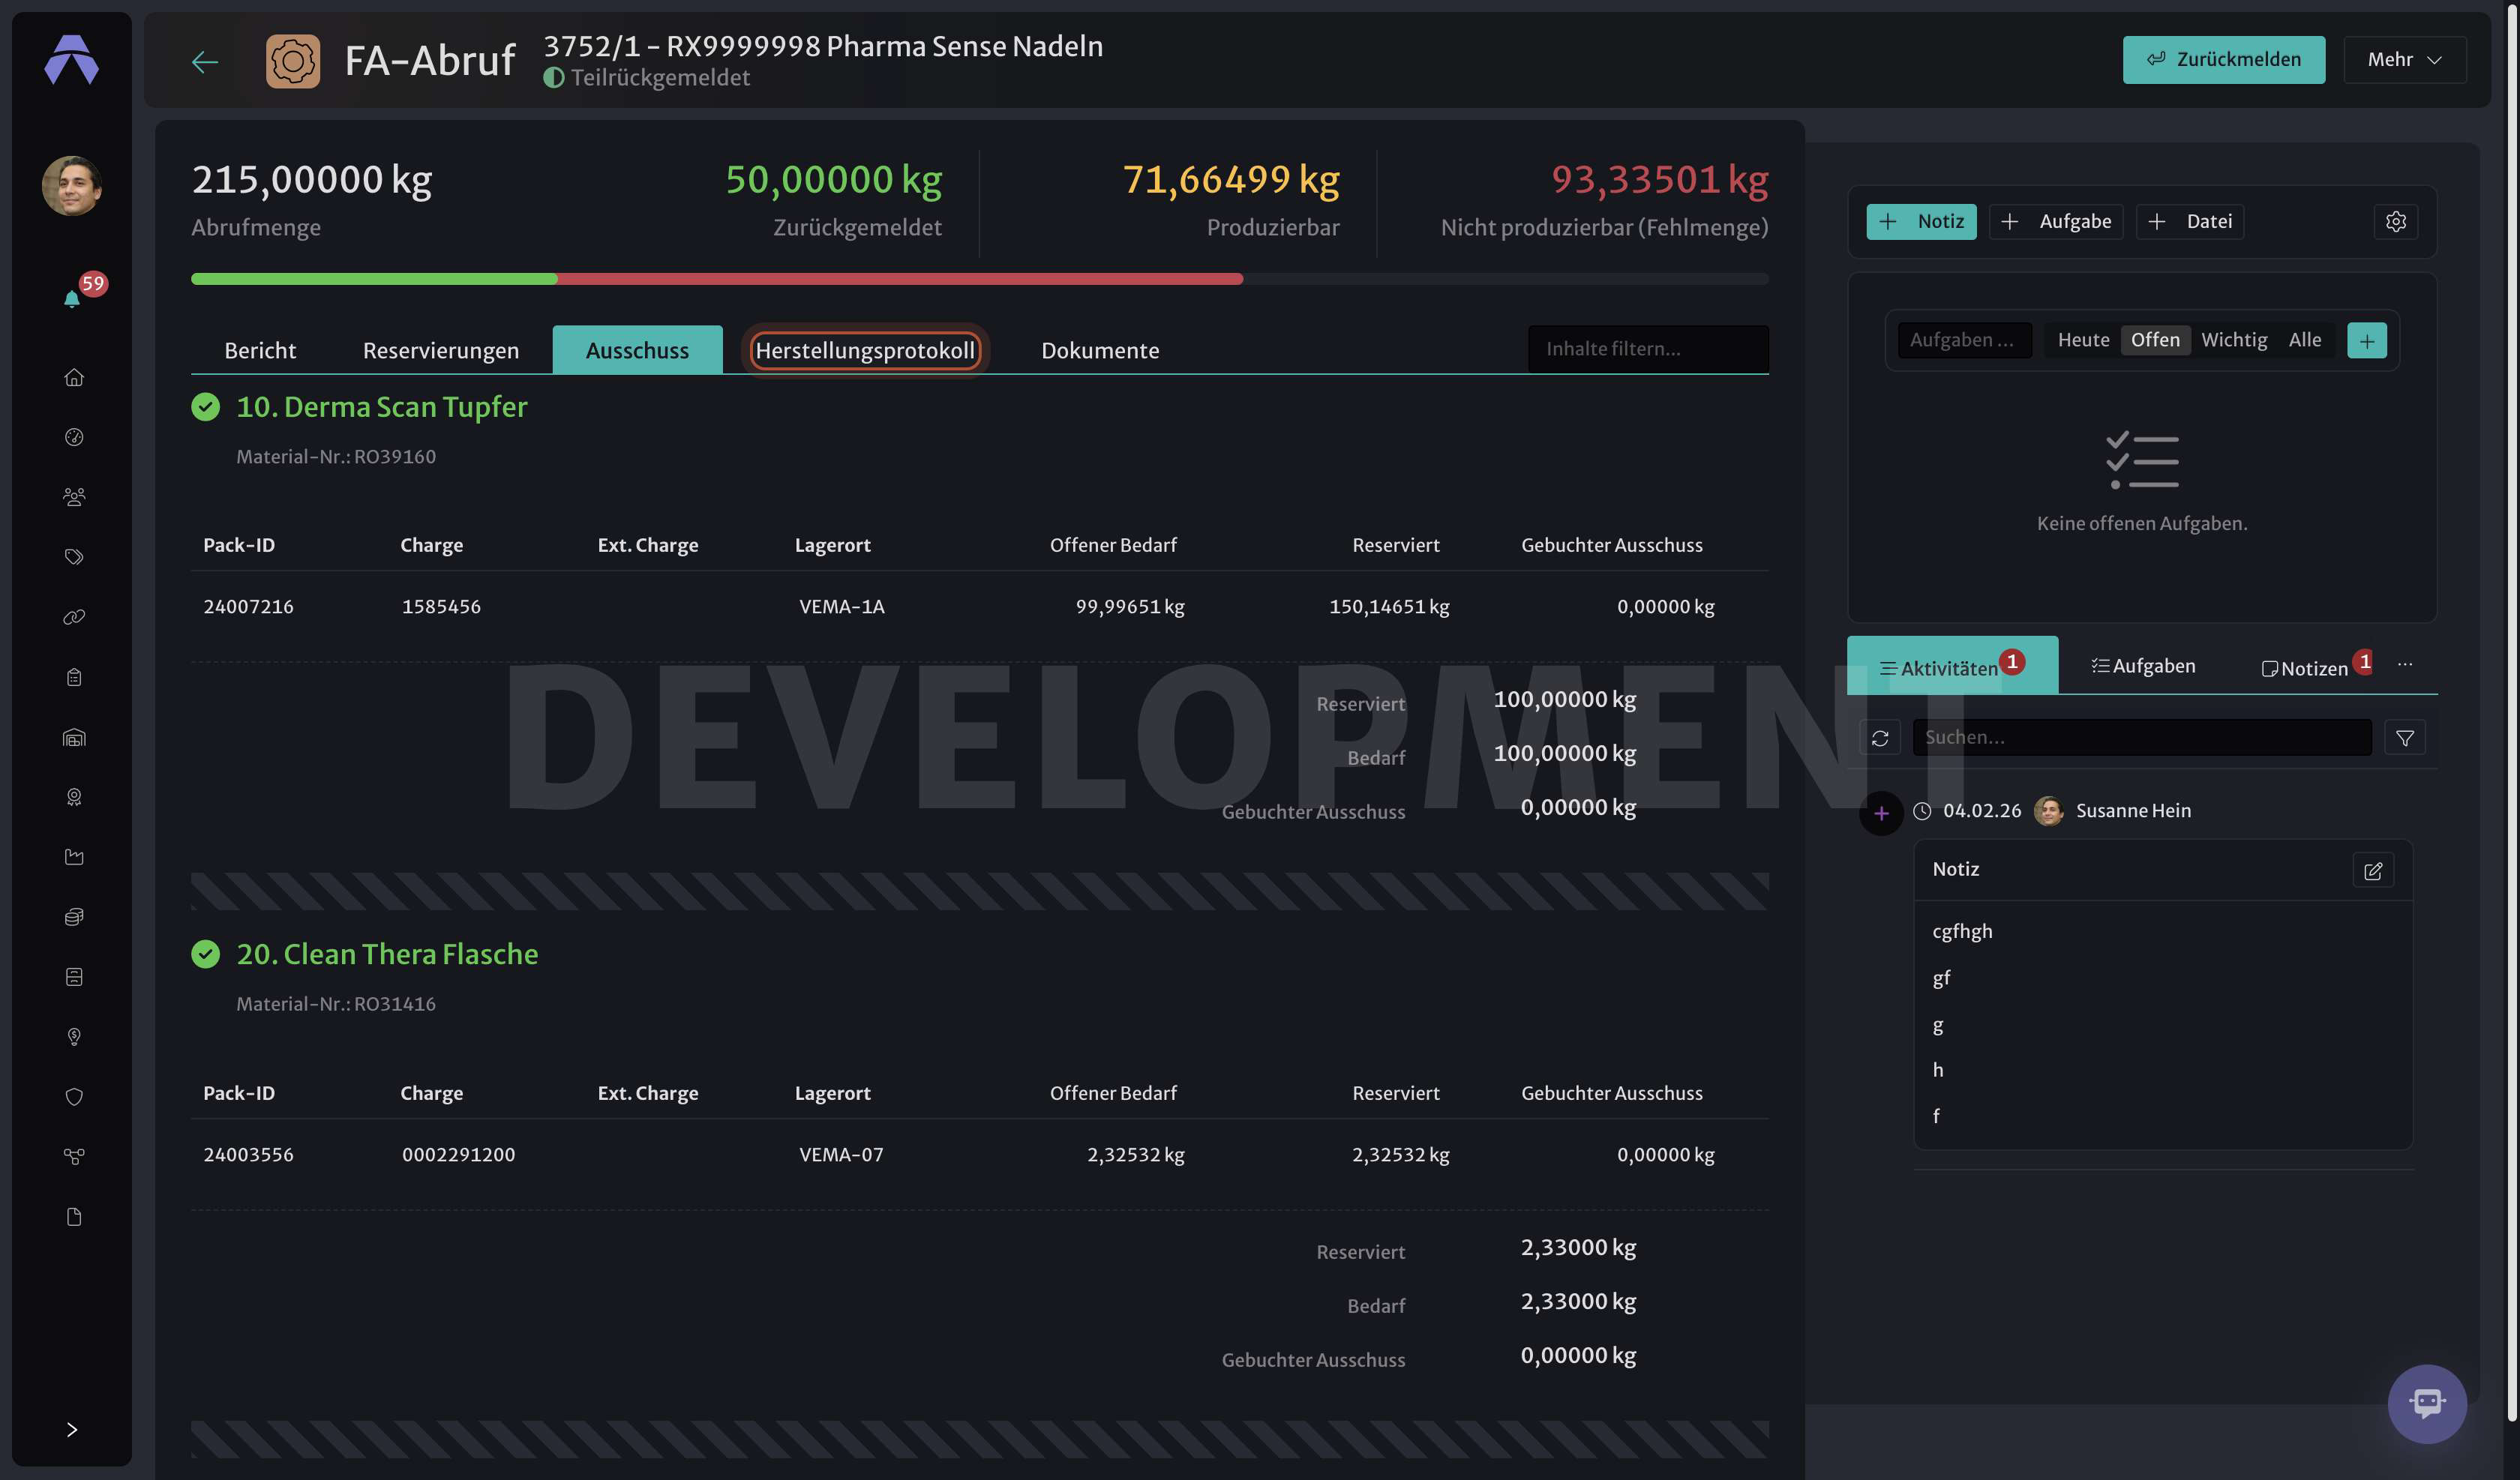This screenshot has width=2520, height=1480.
Task: Edit the Notiz with pencil icon
Action: pos(2373,871)
